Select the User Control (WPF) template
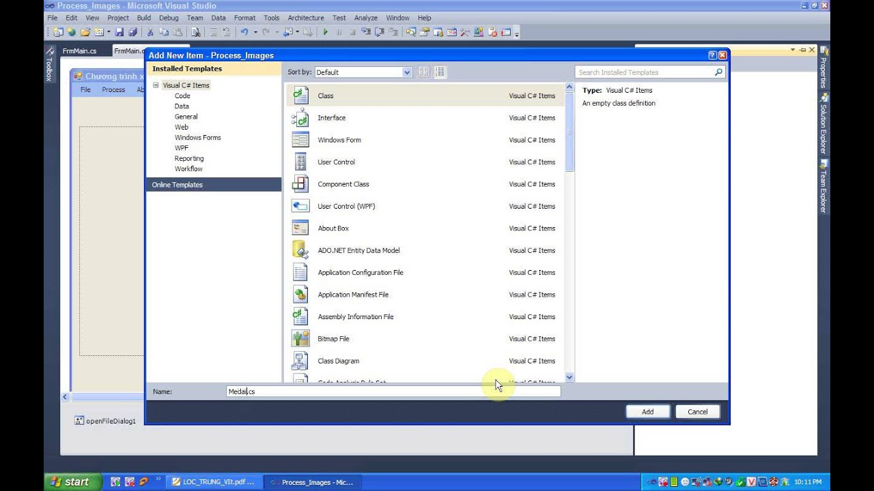 pos(425,206)
